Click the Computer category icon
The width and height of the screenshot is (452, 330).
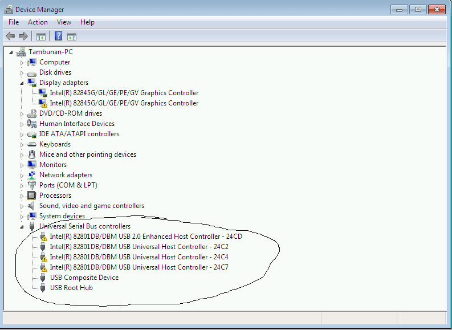(x=32, y=62)
